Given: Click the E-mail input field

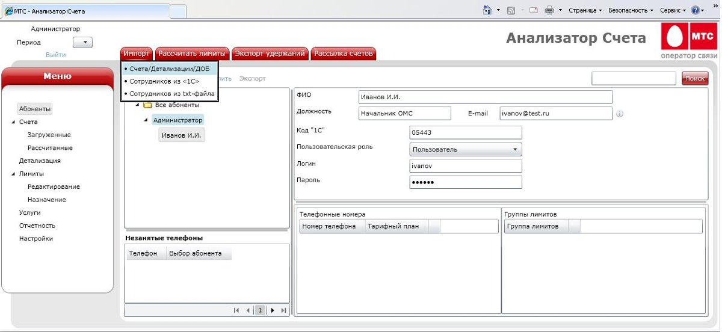Looking at the screenshot, I should click(x=555, y=113).
